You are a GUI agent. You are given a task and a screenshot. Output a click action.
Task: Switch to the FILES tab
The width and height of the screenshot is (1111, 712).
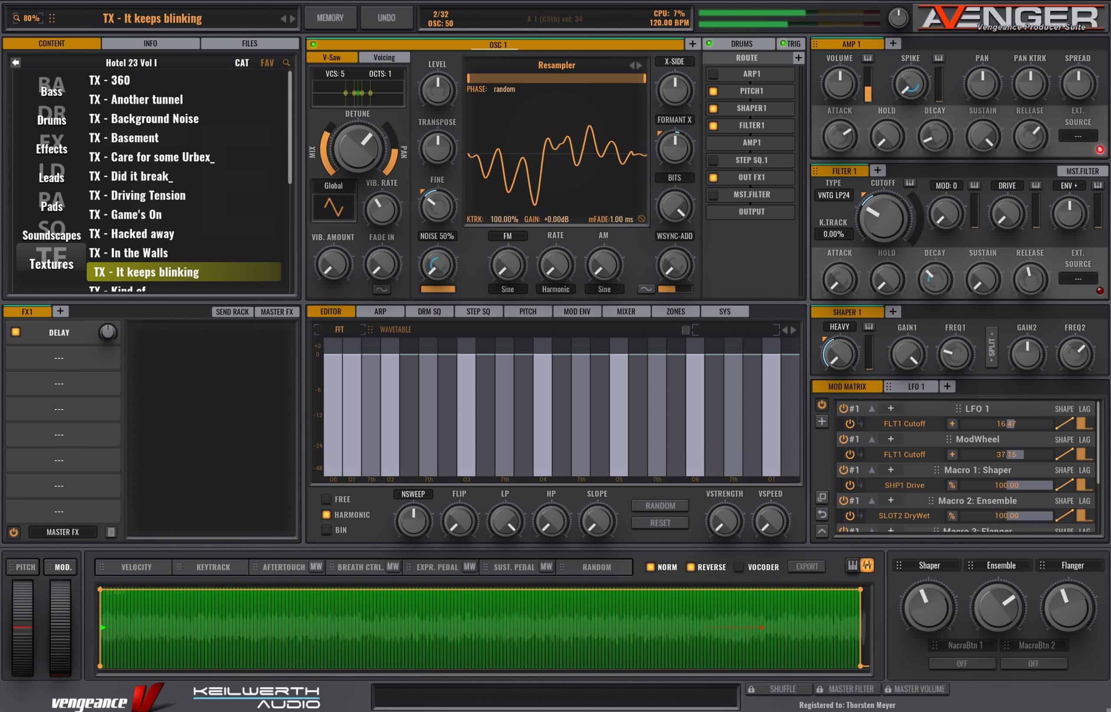250,43
